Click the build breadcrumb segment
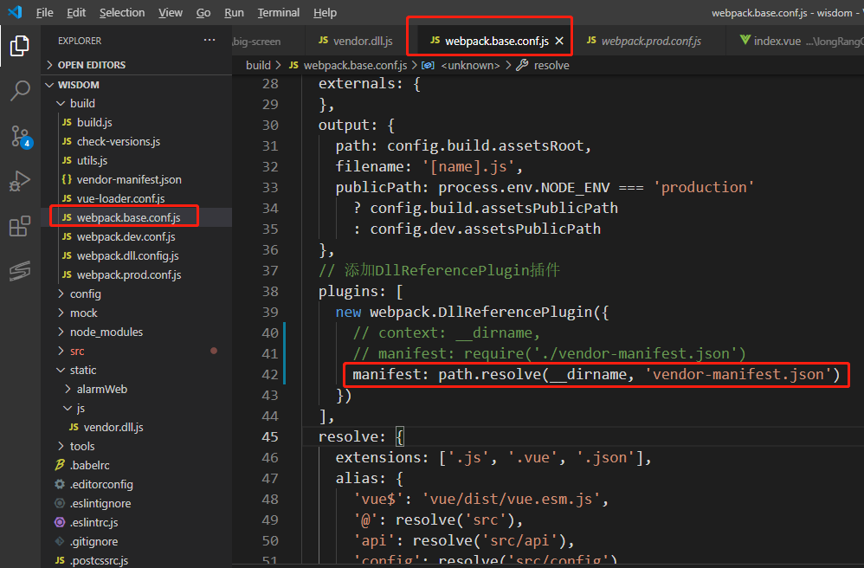 coord(258,65)
